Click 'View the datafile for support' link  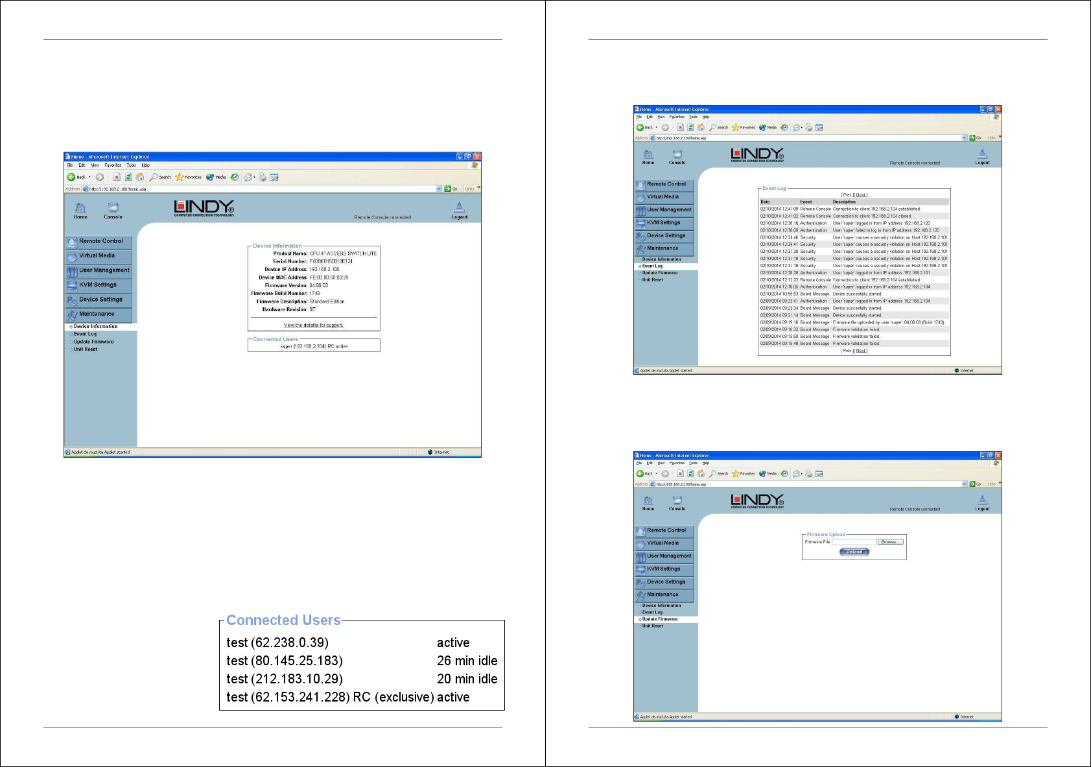coord(314,325)
